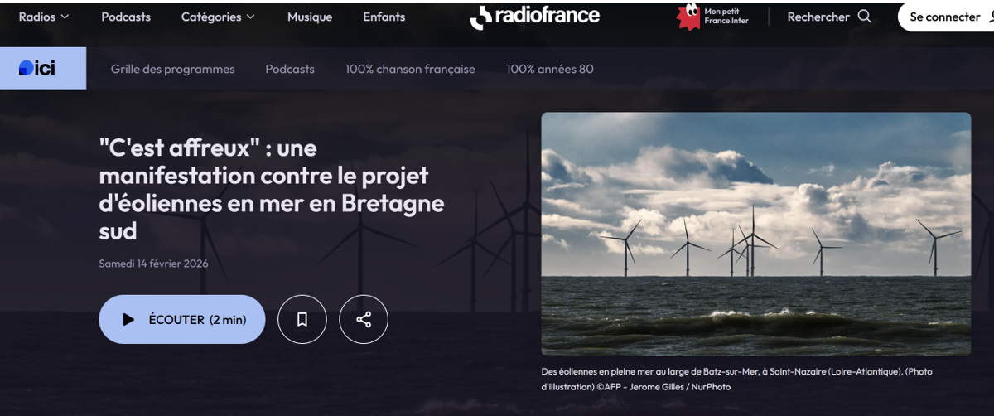Open 100% chanson française link

410,69
